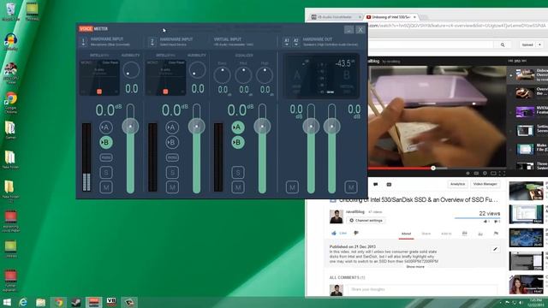This screenshot has height=308, width=548.
Task: Click the master output level display
Action: click(x=322, y=76)
